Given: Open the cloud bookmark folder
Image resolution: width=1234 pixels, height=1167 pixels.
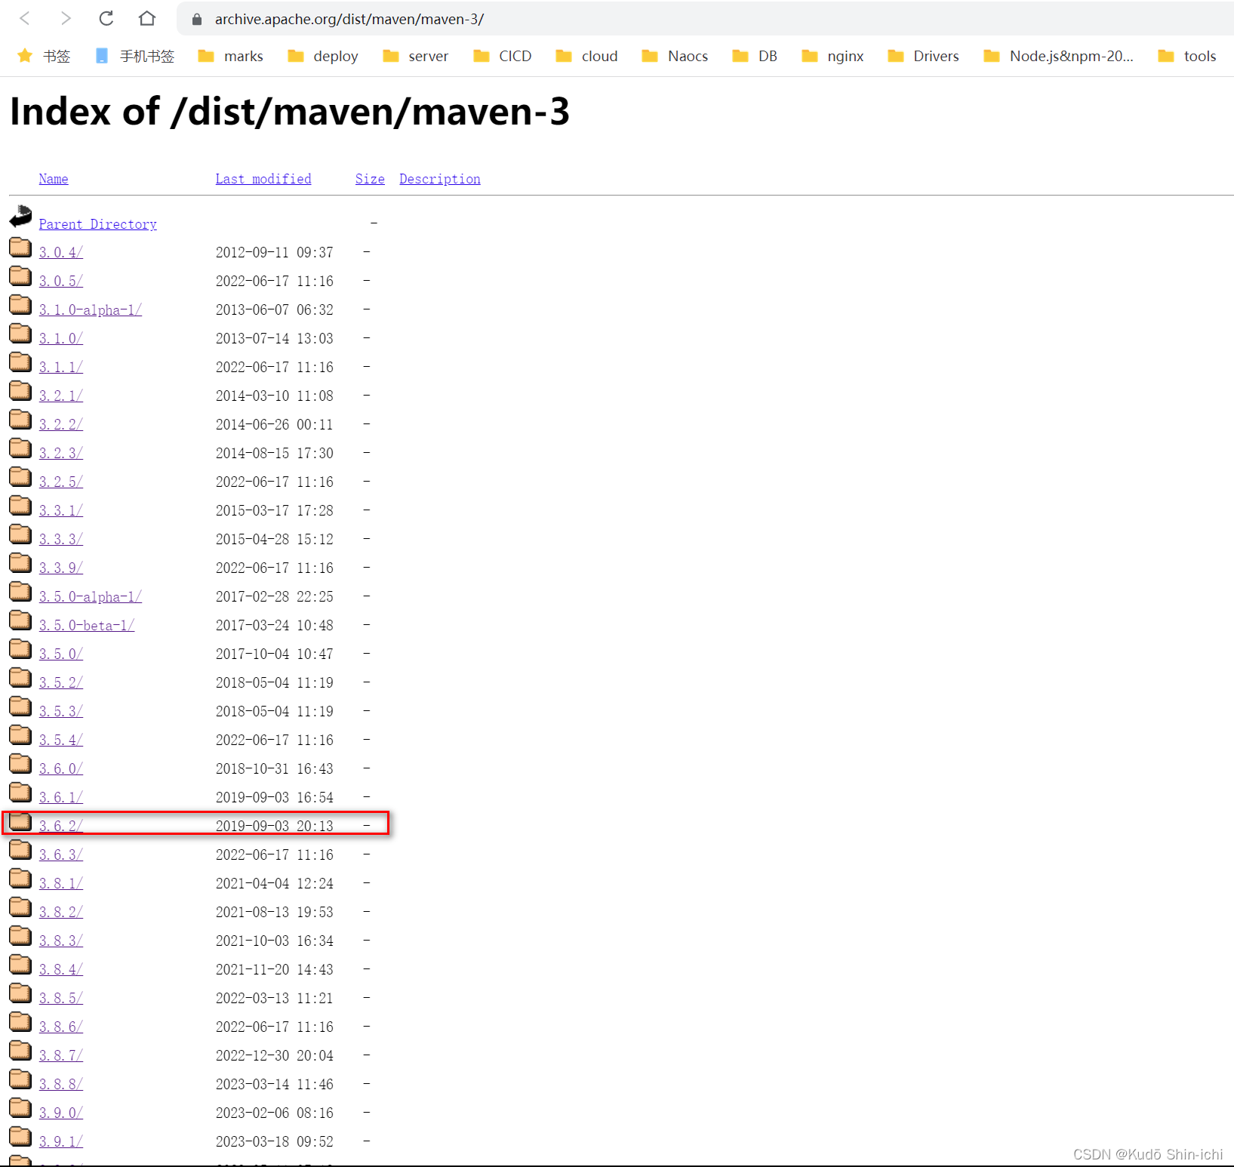Looking at the screenshot, I should coord(586,56).
